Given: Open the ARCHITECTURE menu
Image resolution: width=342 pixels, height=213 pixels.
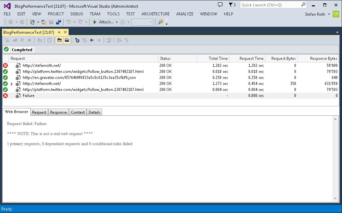Looking at the screenshot, I should (156, 14).
